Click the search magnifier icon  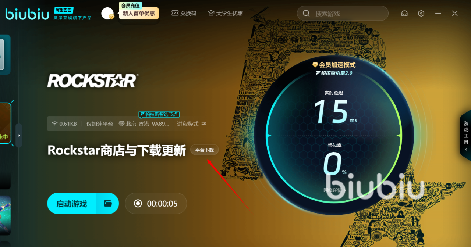click(x=306, y=14)
